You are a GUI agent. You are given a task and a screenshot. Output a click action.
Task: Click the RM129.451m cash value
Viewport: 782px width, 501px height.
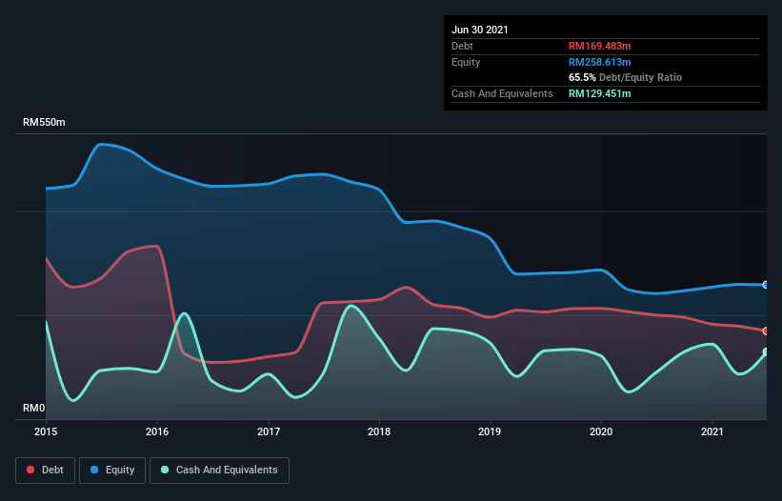tap(599, 93)
